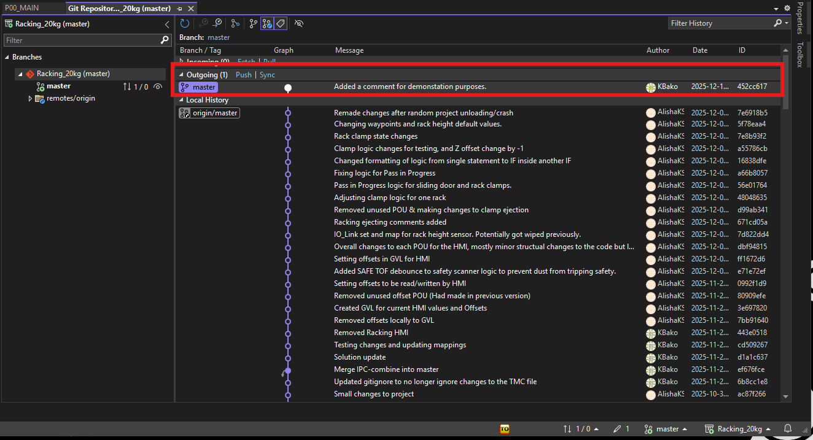Click the ID column header
The image size is (813, 440).
(x=742, y=50)
